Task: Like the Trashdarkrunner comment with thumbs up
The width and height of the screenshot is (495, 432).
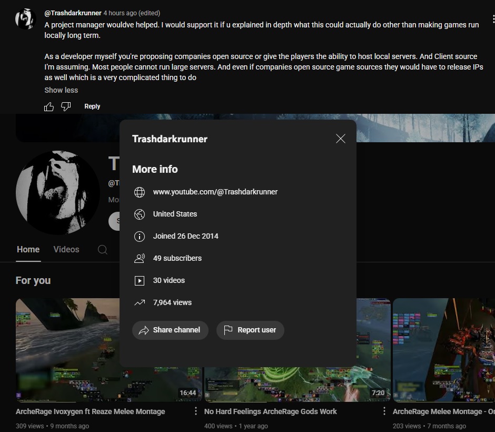Action: (x=49, y=107)
